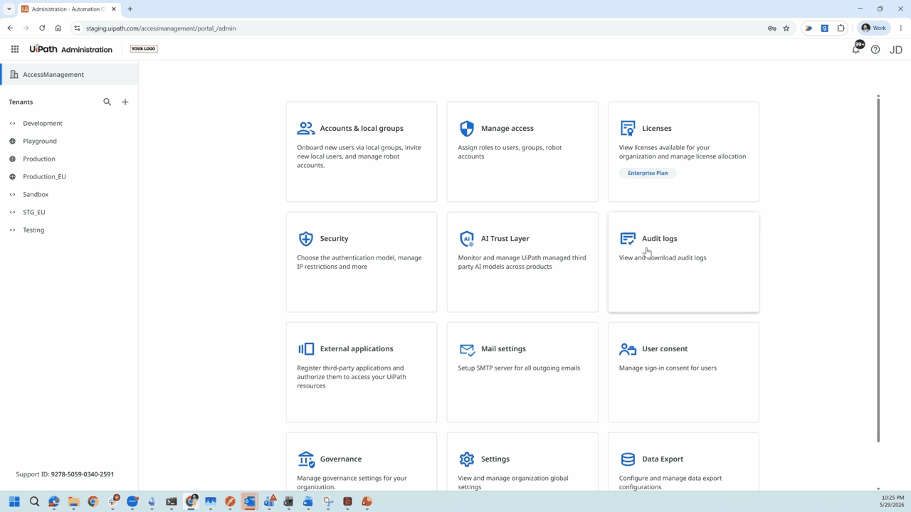911x512 pixels.
Task: Open the AI Trust Layer title
Action: point(505,238)
